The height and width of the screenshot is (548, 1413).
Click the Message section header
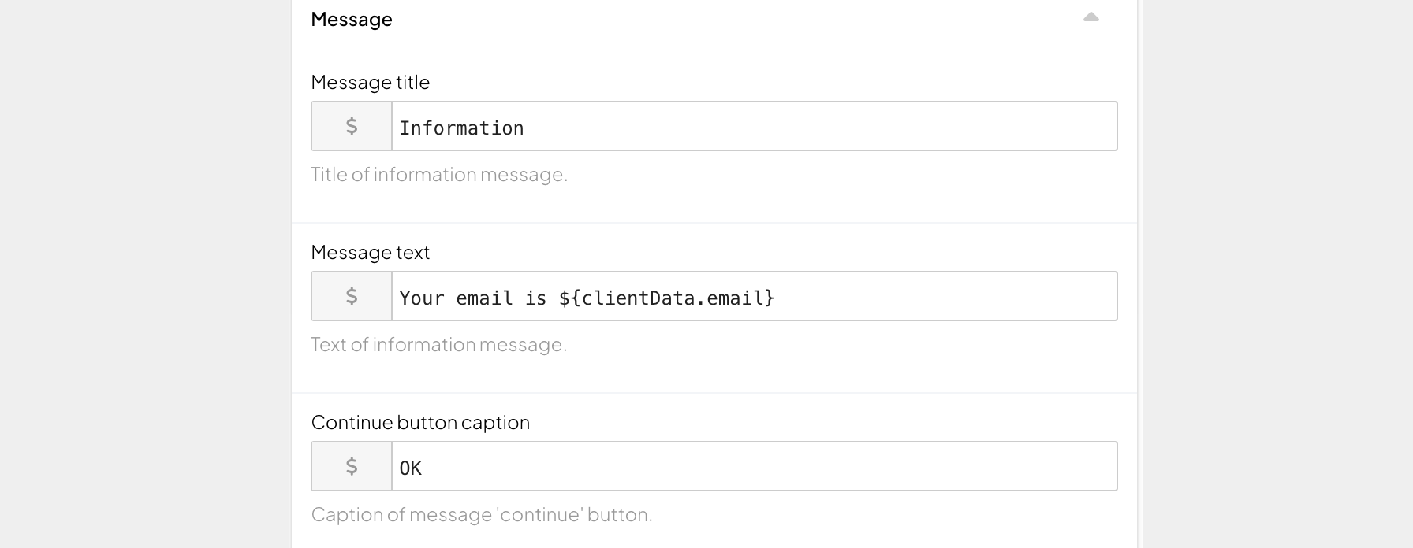coord(352,19)
